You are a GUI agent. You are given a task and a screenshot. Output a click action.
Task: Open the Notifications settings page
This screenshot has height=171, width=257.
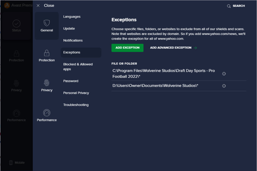(73, 40)
